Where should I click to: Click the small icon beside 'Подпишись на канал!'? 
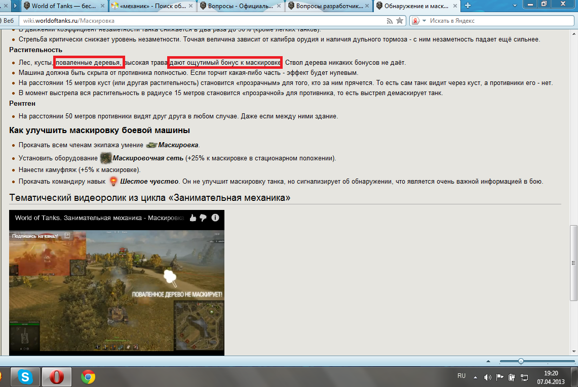click(x=67, y=236)
